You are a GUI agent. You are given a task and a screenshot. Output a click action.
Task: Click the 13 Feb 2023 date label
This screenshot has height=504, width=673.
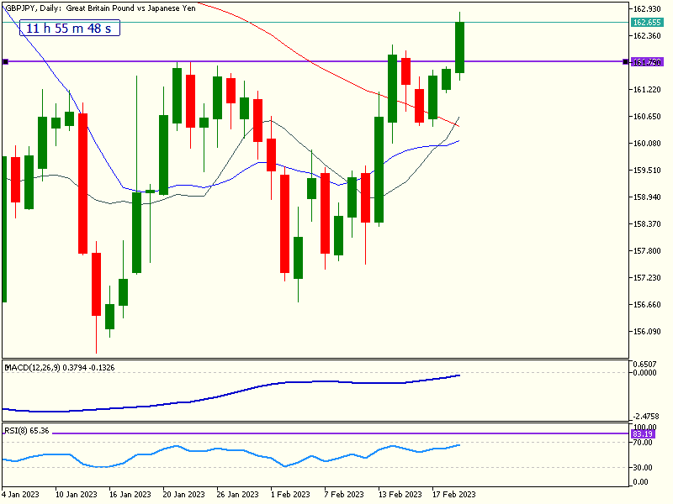click(x=400, y=494)
